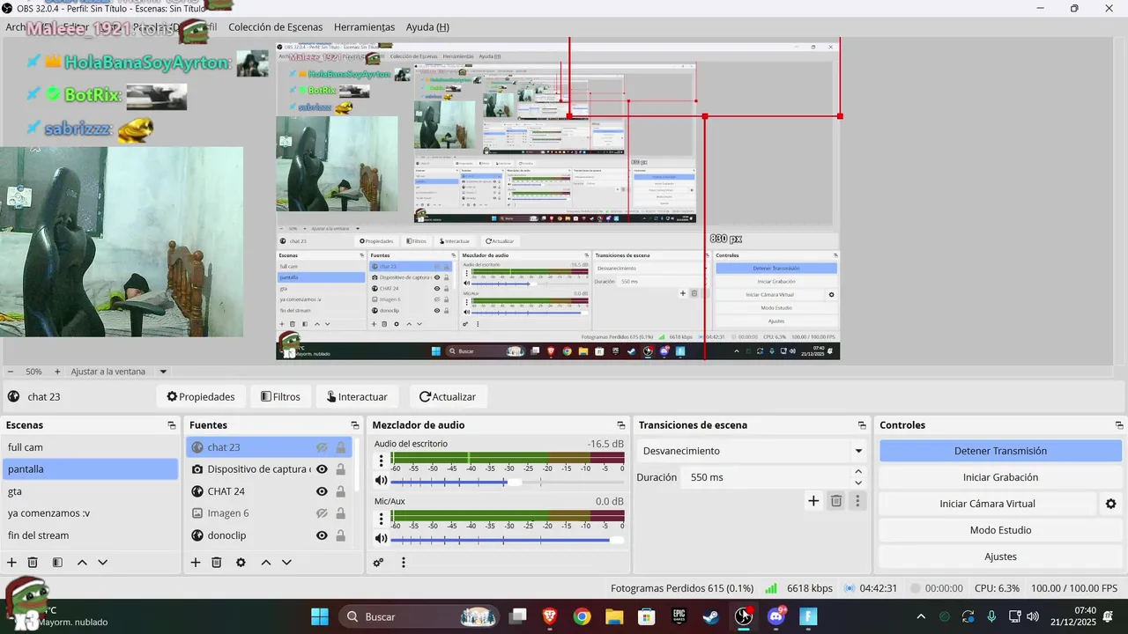
Task: Click the Interactuar button
Action: (357, 397)
